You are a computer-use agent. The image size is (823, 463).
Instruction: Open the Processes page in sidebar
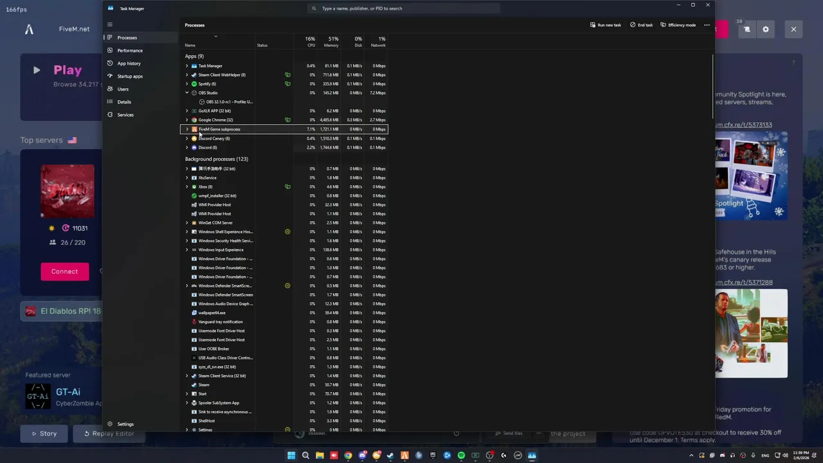pyautogui.click(x=141, y=37)
